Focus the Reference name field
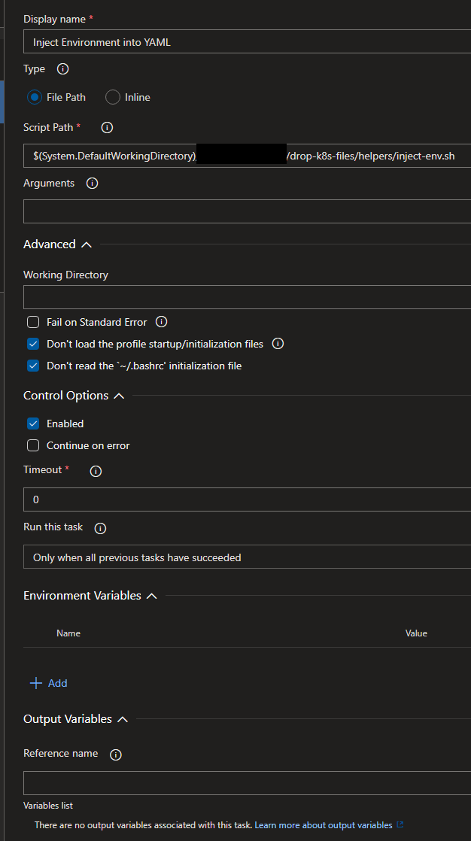The width and height of the screenshot is (471, 841). [248, 783]
